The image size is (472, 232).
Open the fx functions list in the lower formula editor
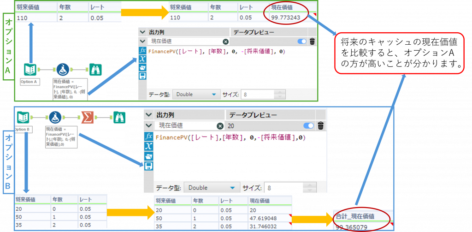[x=149, y=137]
